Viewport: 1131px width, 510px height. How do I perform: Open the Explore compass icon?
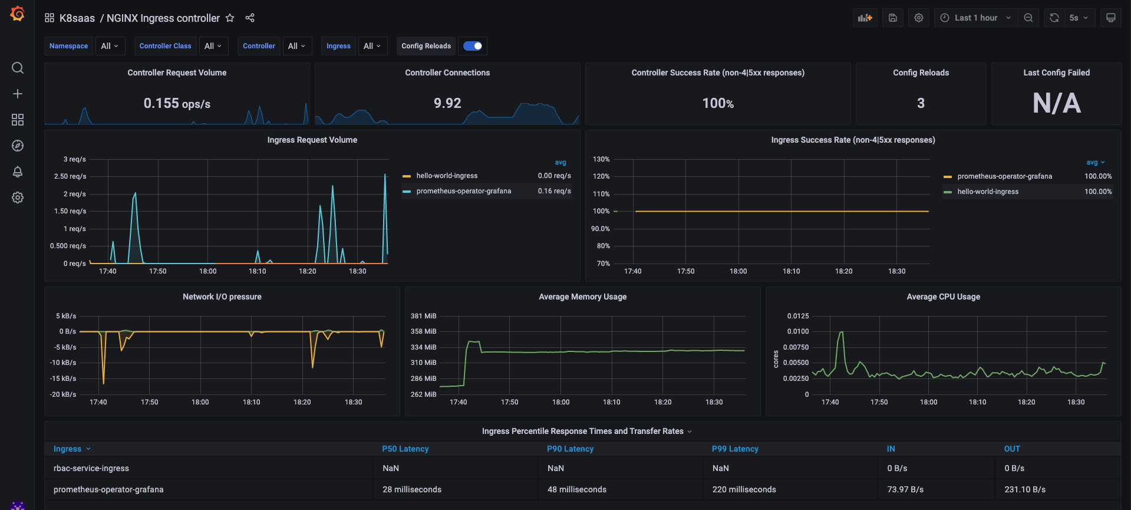coord(18,146)
